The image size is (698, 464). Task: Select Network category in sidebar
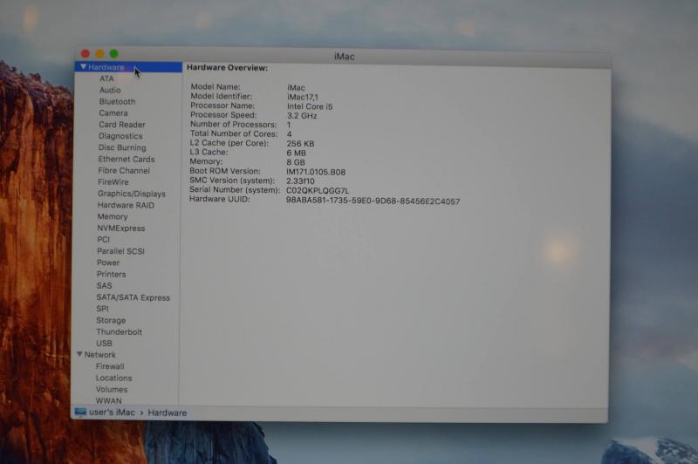tap(99, 355)
